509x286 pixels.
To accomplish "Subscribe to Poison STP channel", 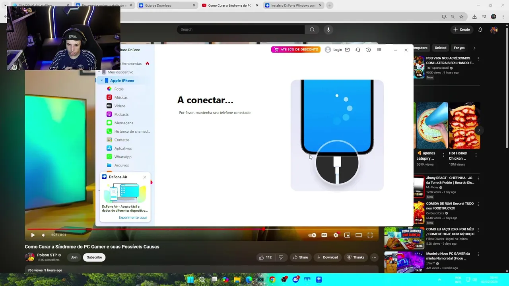I will pos(94,257).
